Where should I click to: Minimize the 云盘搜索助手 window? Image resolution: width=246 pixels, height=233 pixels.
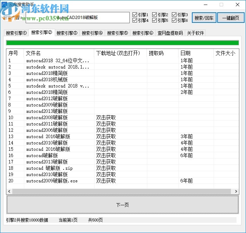tap(206, 5)
